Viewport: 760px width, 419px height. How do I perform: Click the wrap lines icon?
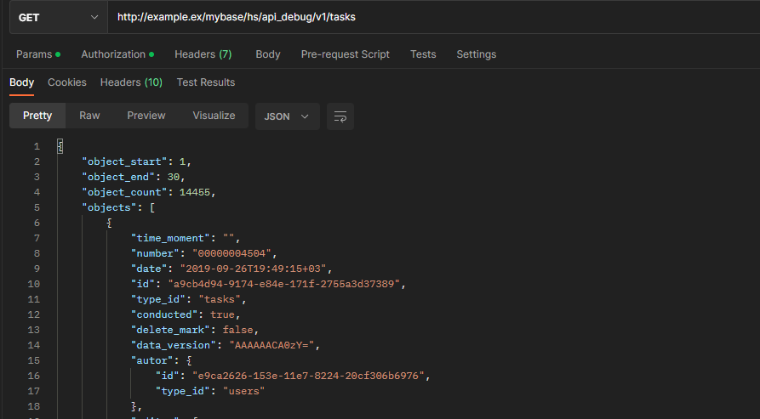tap(340, 116)
